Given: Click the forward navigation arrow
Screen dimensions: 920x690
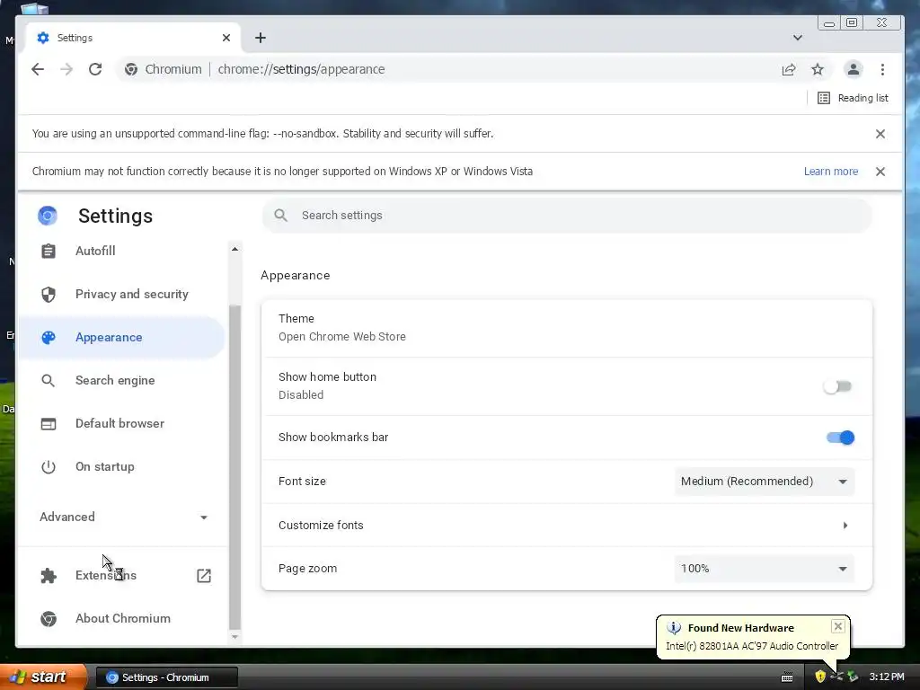Looking at the screenshot, I should pyautogui.click(x=66, y=69).
